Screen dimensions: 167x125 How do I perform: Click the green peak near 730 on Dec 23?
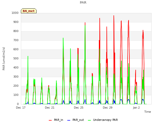pyautogui.click(x=63, y=38)
